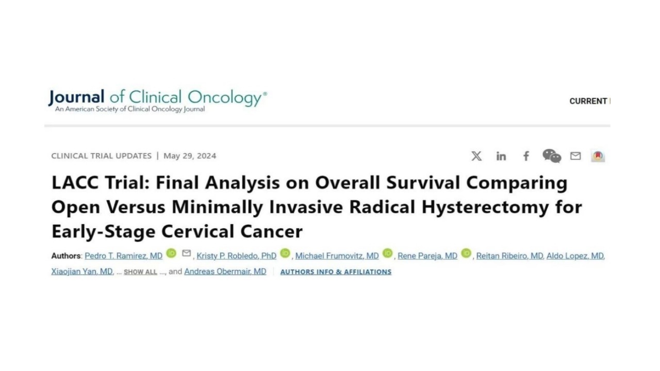The image size is (660, 371).
Task: Open Pedro T. Ramirez author link
Action: coord(123,256)
